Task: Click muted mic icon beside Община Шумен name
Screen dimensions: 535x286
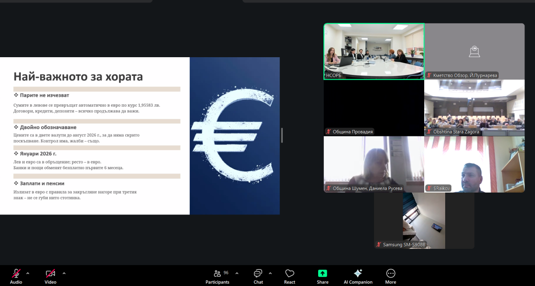Action: pos(329,188)
